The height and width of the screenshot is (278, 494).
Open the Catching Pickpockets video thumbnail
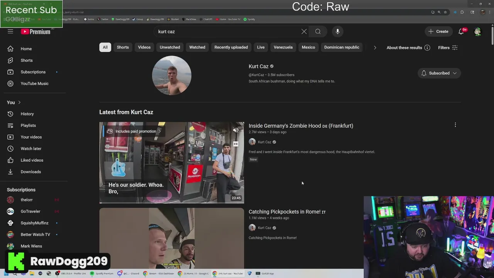tap(172, 239)
